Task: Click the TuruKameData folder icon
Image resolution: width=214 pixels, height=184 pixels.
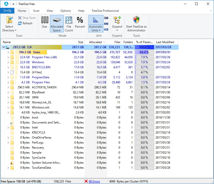Action: pyautogui.click(x=12, y=168)
